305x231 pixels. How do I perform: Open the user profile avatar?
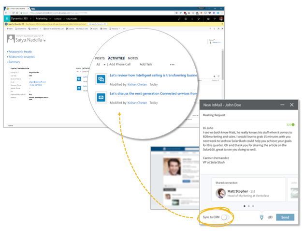221,19
